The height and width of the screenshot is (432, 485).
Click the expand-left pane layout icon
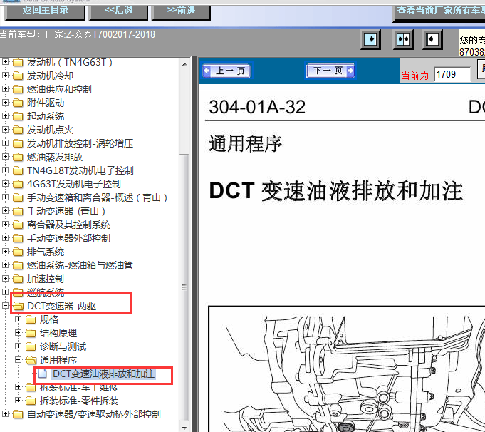432,40
